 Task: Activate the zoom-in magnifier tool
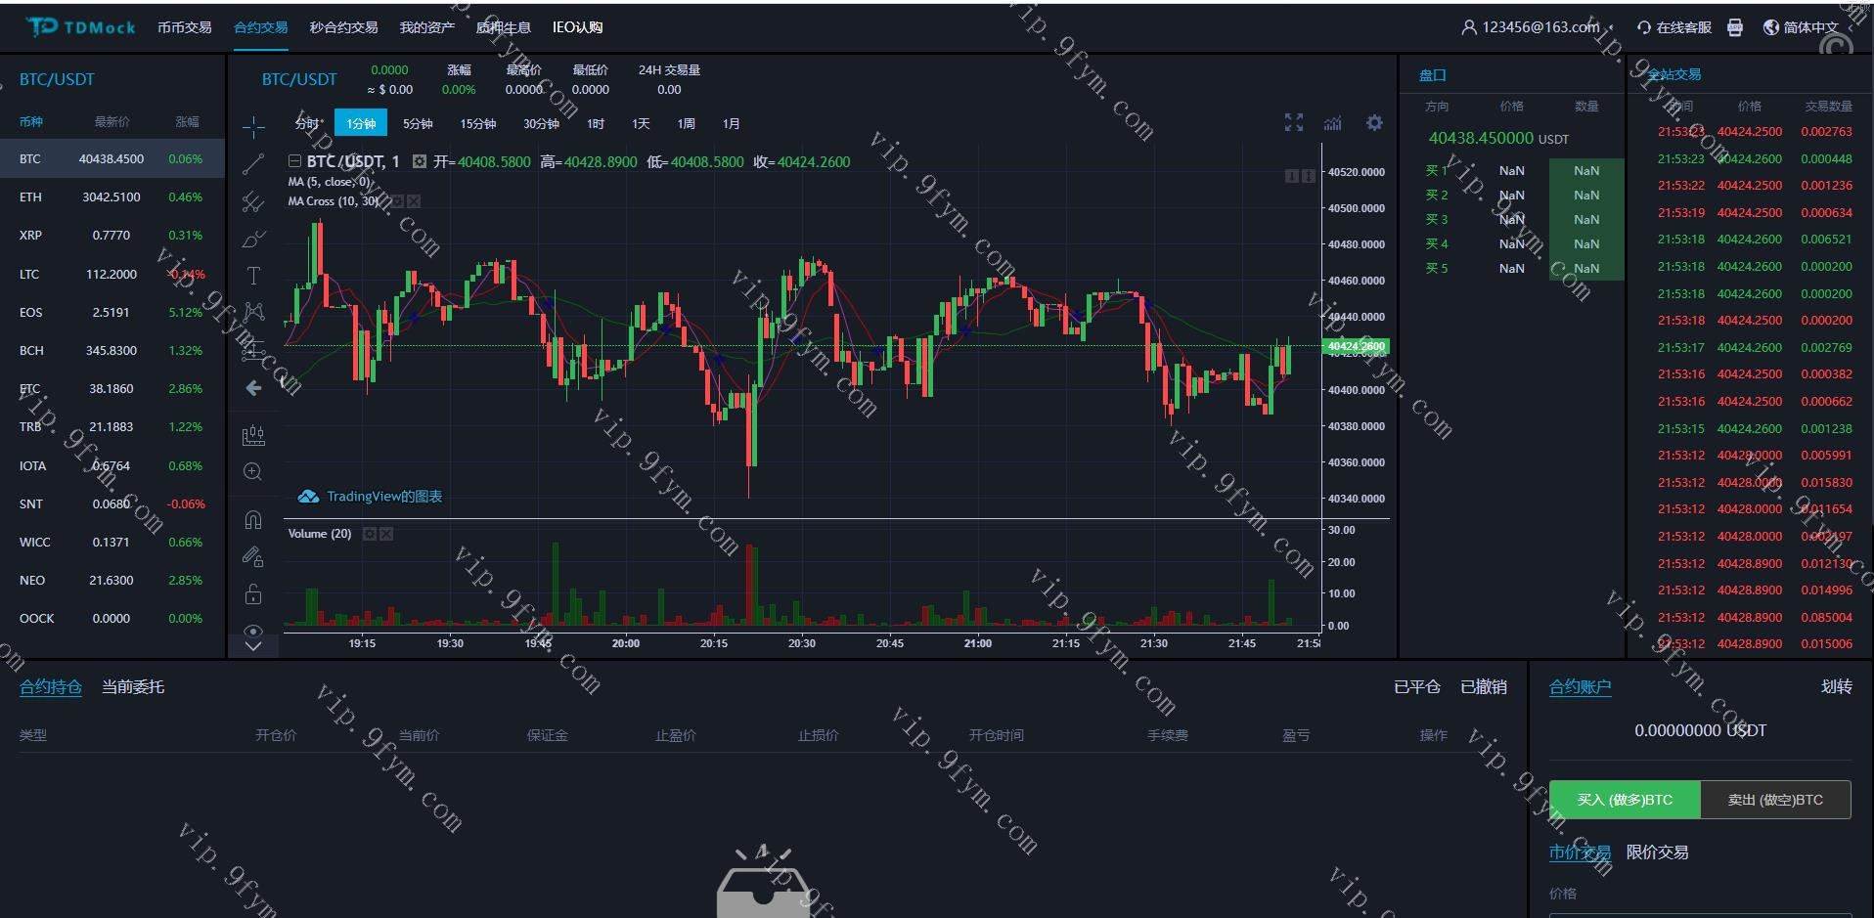tap(252, 472)
